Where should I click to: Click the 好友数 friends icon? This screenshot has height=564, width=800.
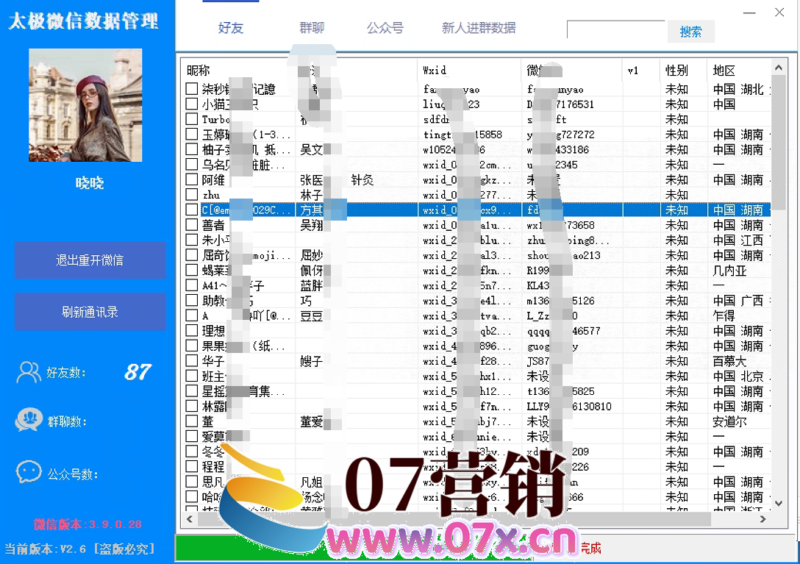click(29, 372)
